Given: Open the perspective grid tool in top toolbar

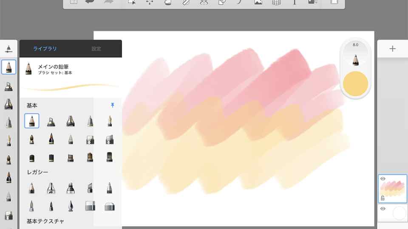Looking at the screenshot, I should [x=276, y=2].
